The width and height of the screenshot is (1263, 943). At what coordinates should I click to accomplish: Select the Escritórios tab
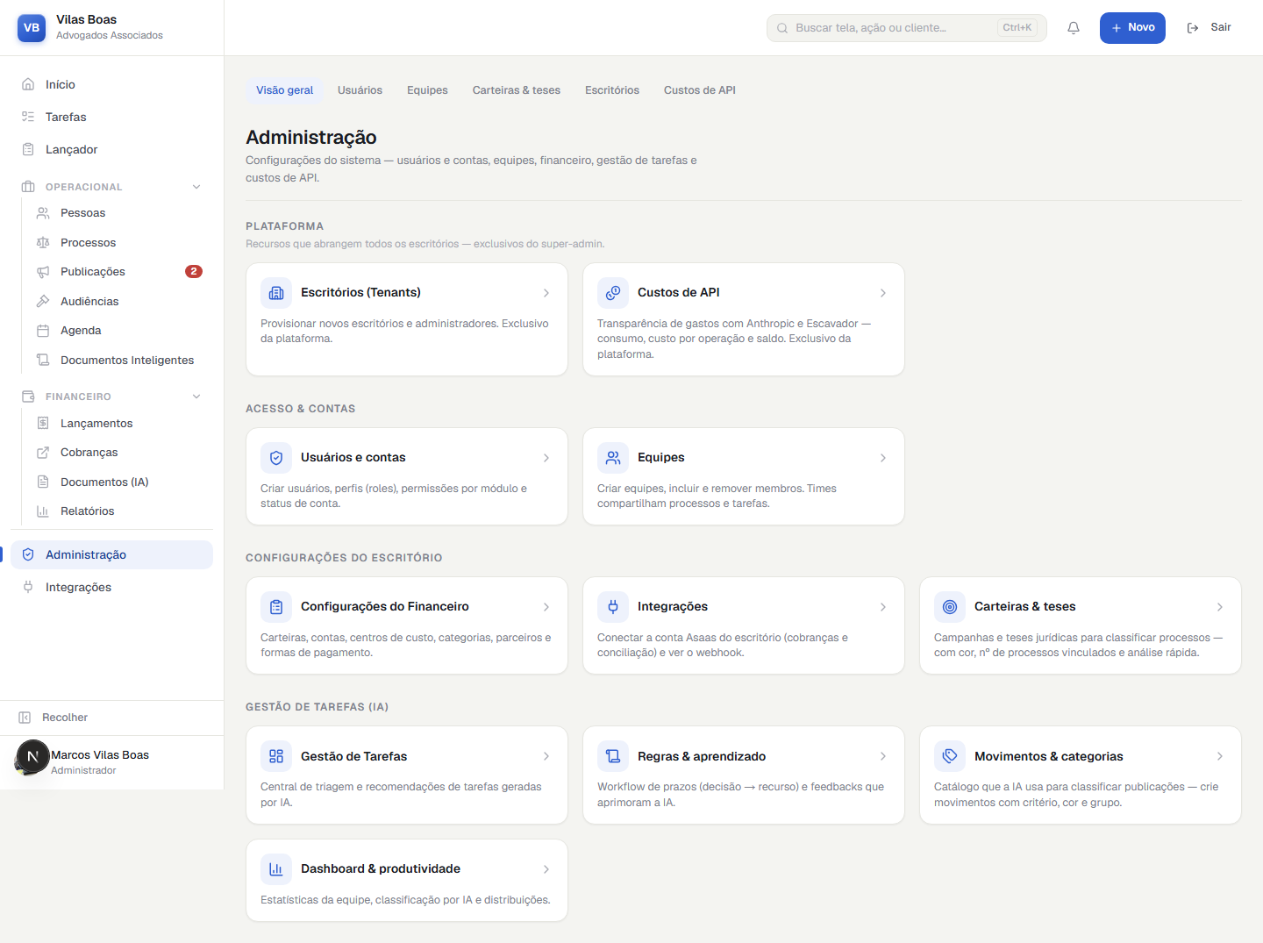[612, 90]
